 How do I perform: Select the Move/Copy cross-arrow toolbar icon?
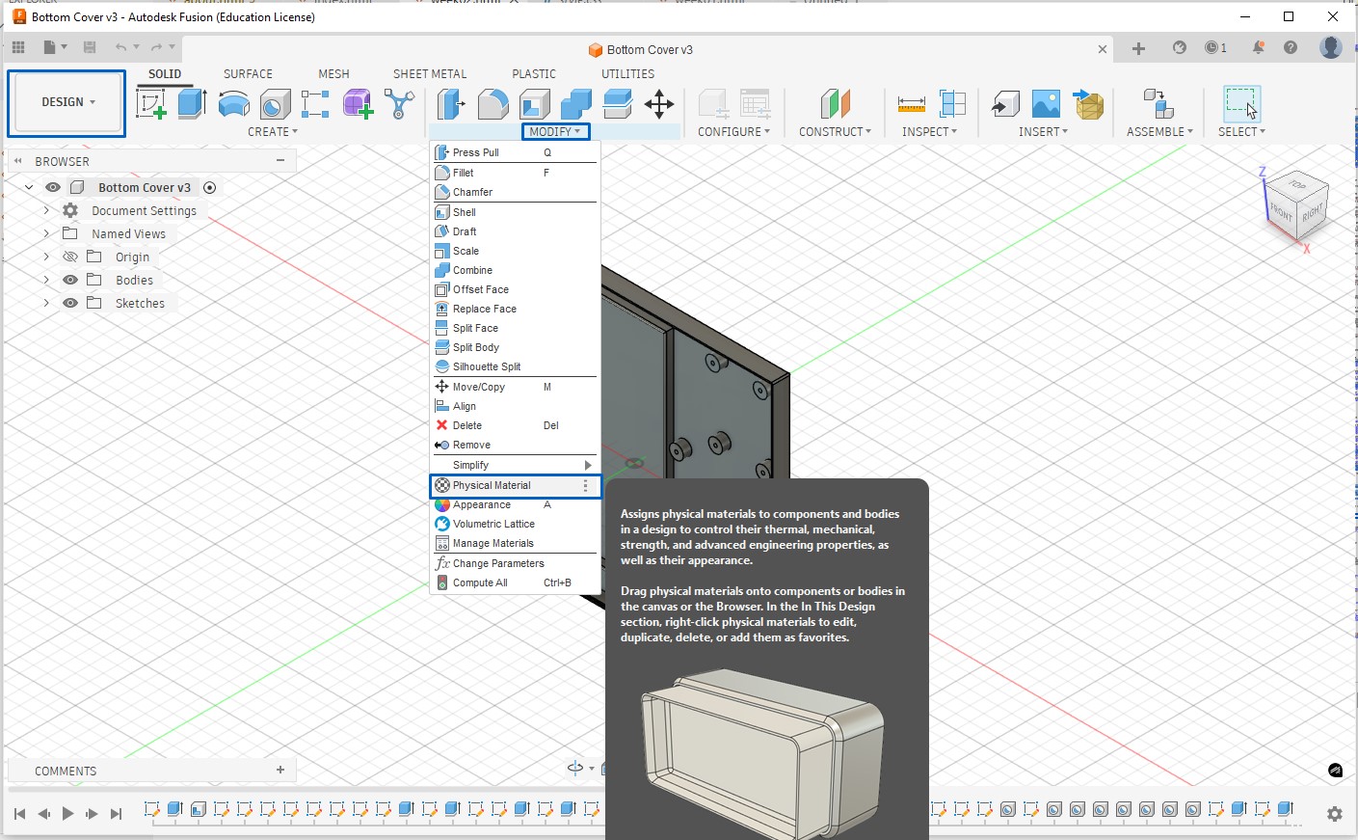coord(659,104)
